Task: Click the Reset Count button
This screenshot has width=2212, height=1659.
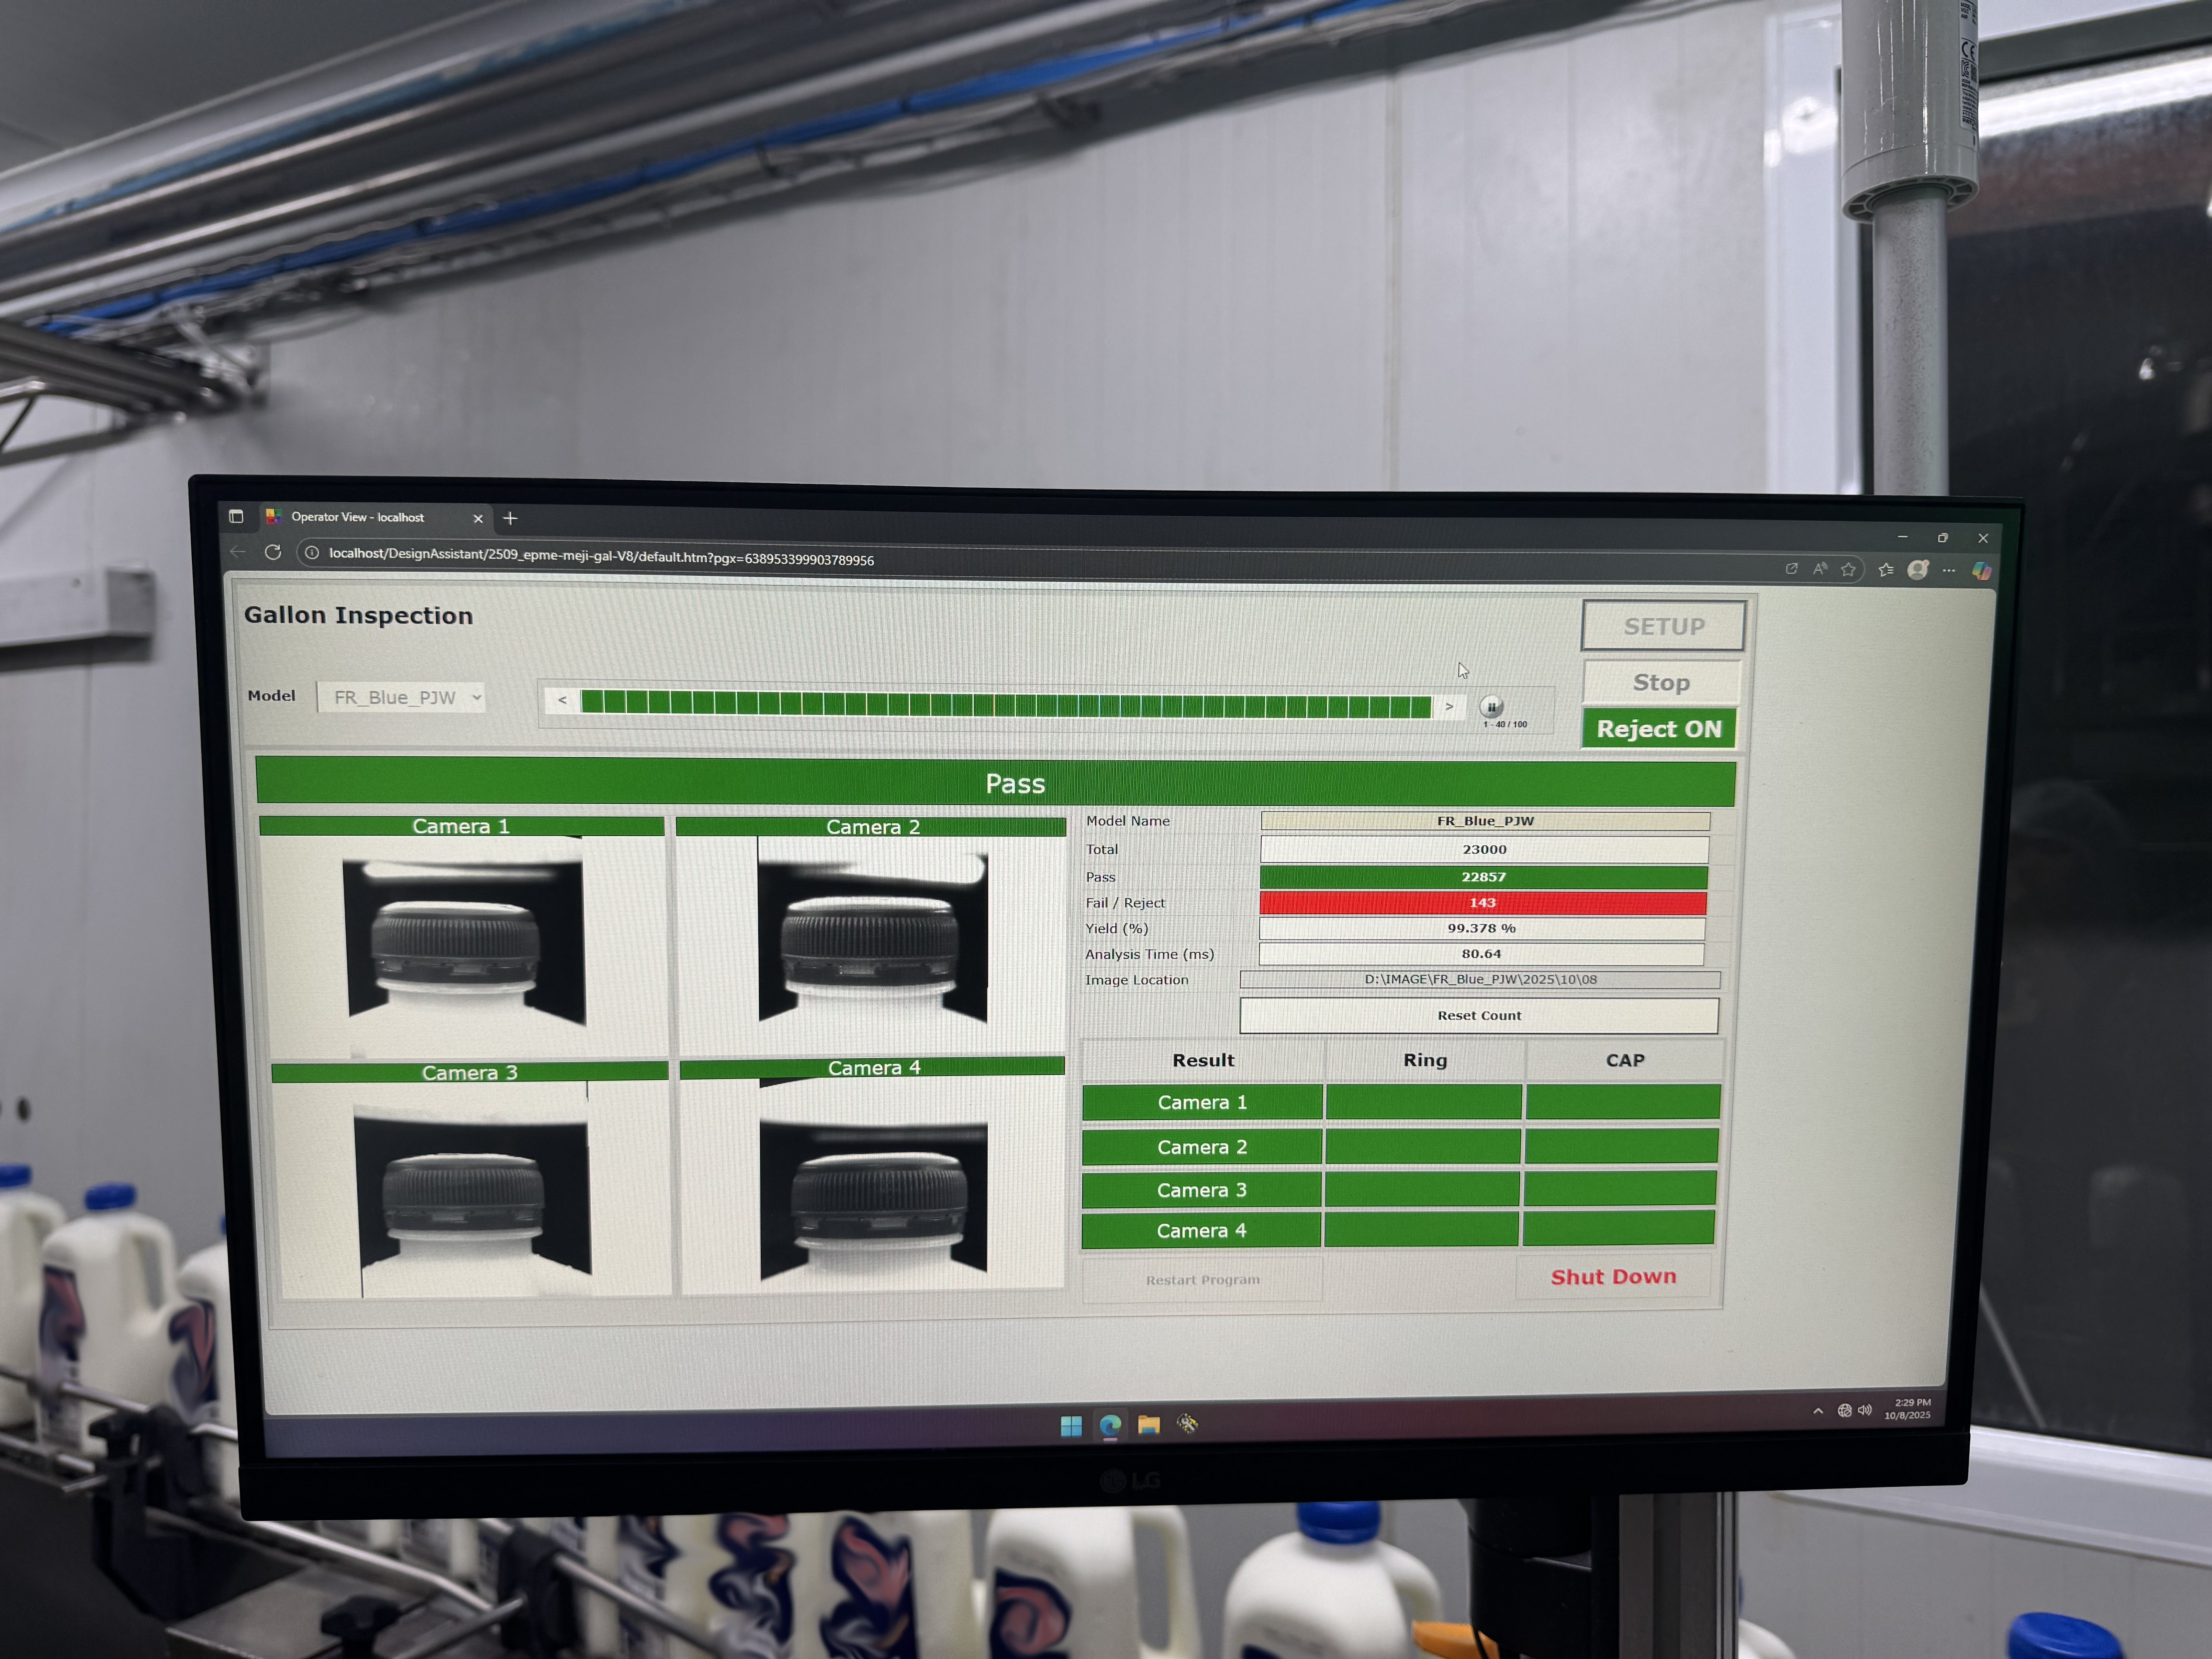Action: coord(1478,1015)
